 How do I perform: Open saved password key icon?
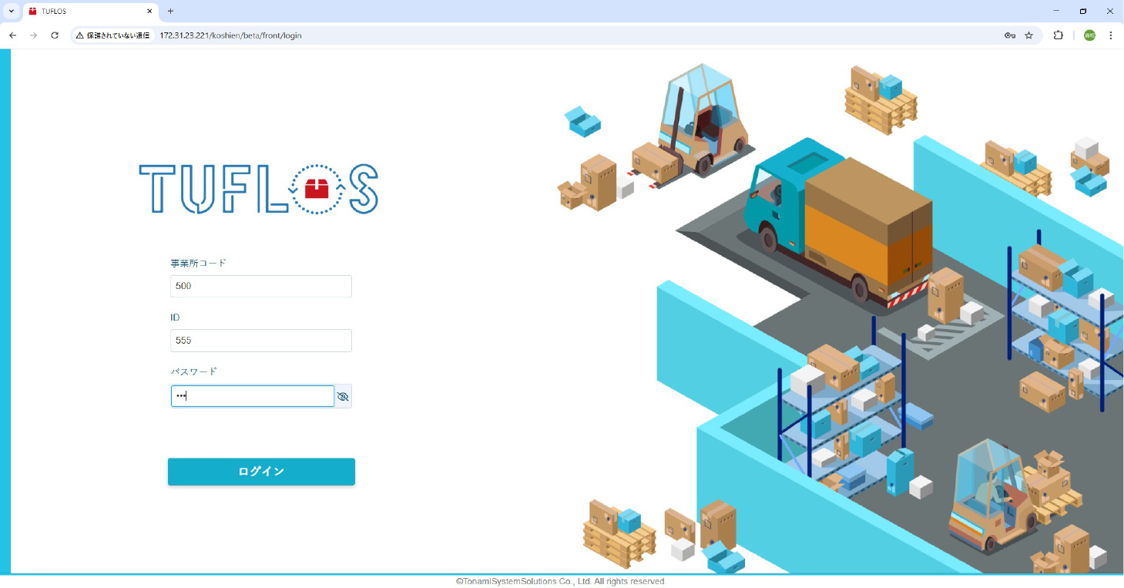coord(1010,35)
